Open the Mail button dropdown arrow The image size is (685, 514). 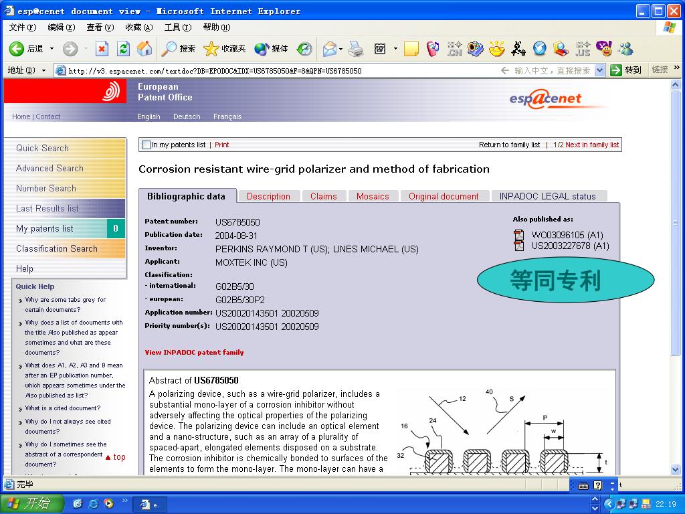tap(340, 49)
